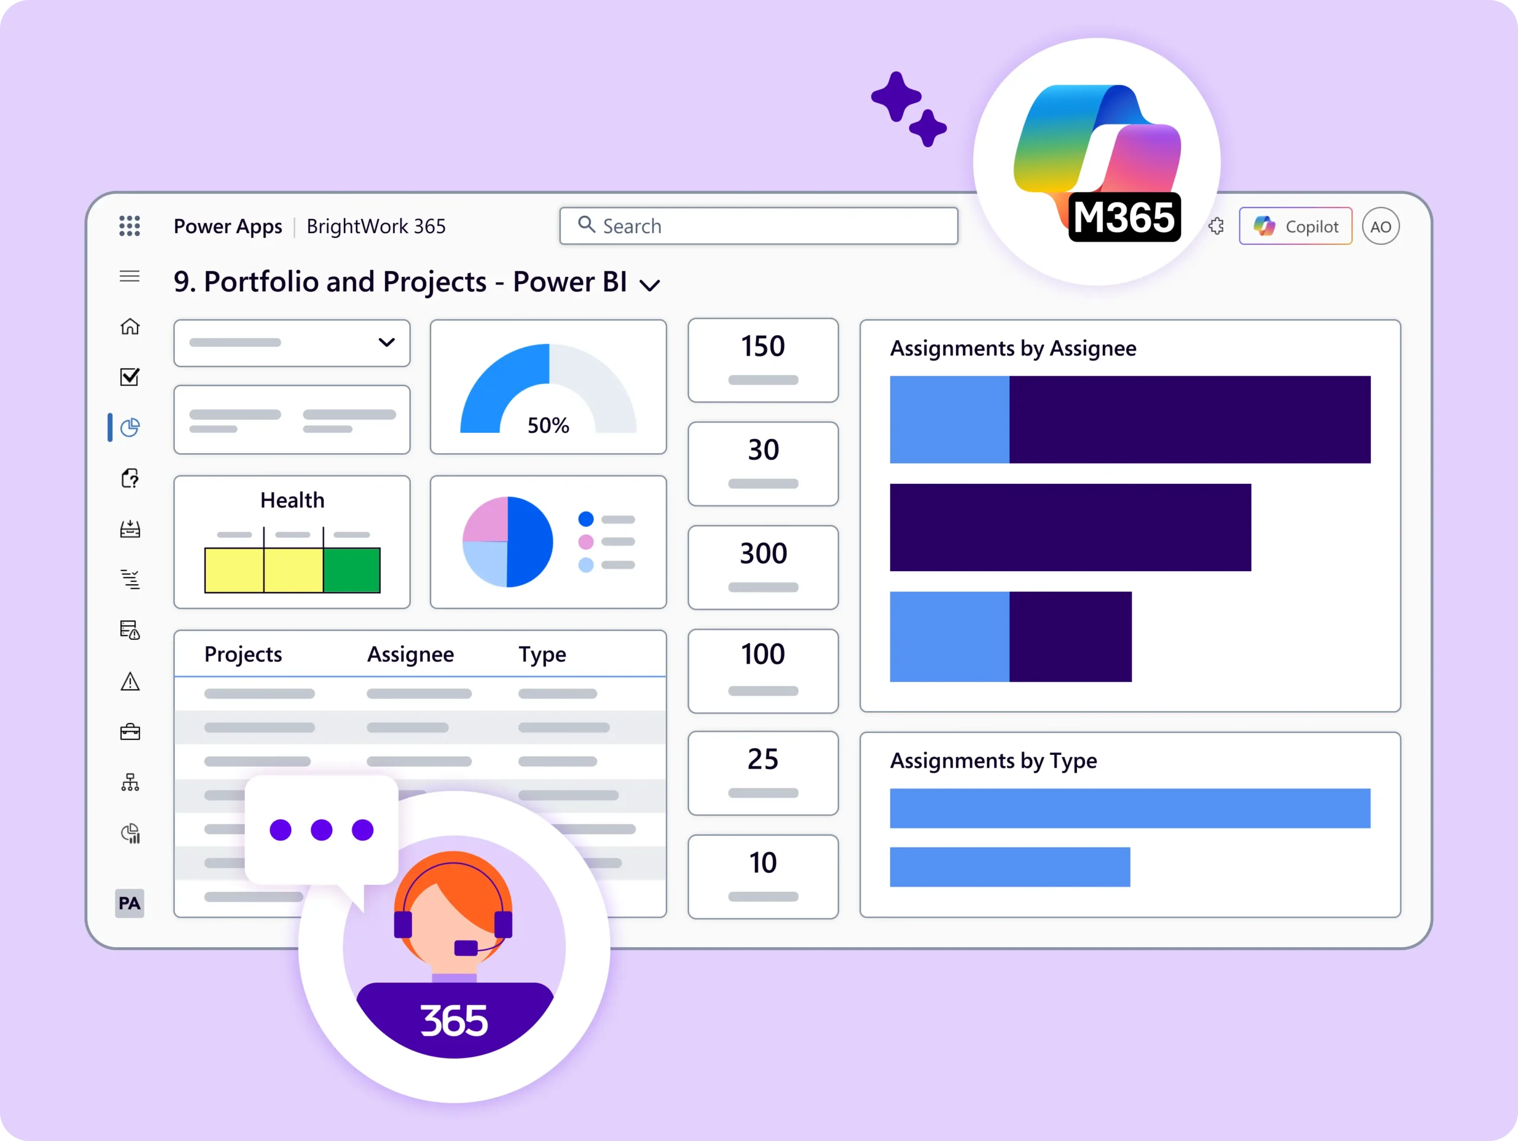Click the Projects column header
Image resolution: width=1518 pixels, height=1141 pixels.
243,654
